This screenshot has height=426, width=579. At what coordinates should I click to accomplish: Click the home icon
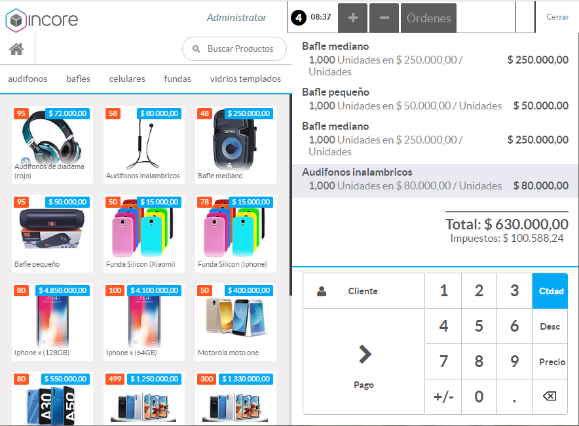pos(16,49)
